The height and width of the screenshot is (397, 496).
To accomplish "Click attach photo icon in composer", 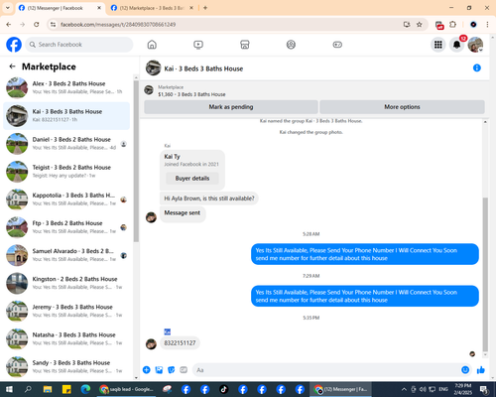I will 159,370.
